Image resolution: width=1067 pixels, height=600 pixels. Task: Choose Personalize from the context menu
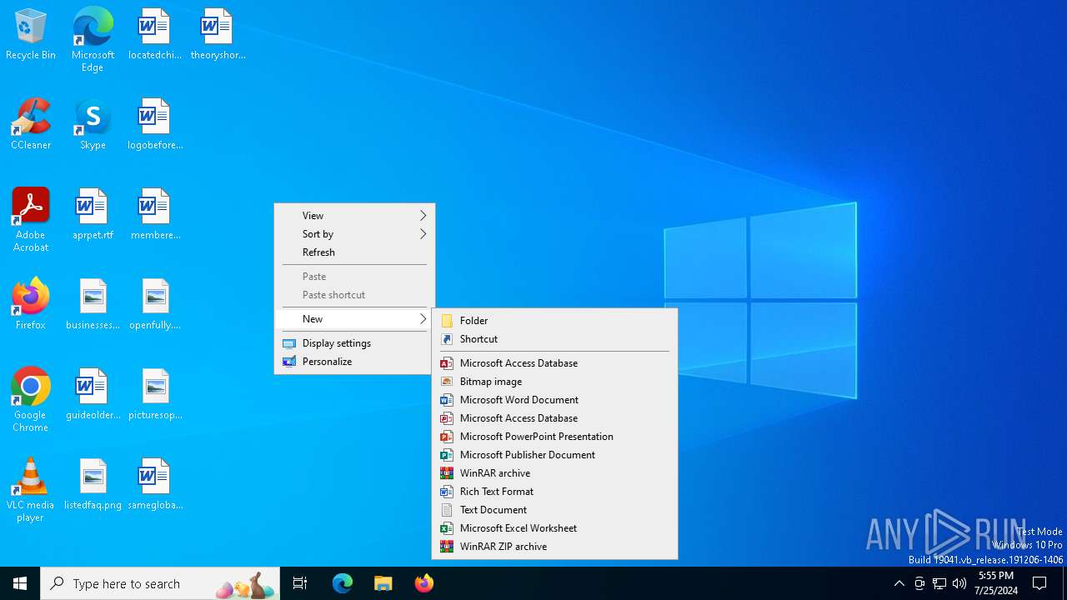(x=354, y=362)
